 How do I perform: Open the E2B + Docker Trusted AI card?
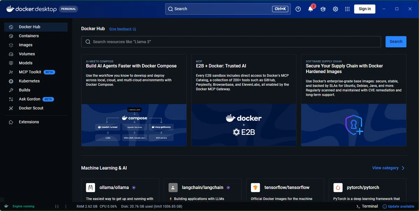(x=244, y=100)
